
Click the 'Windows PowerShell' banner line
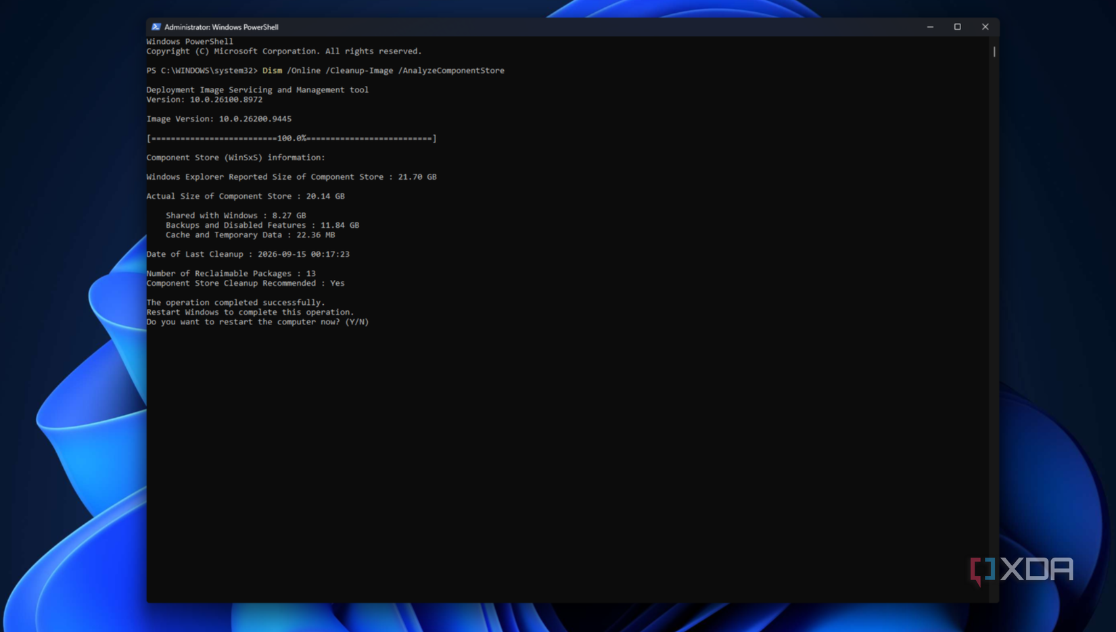tap(190, 42)
